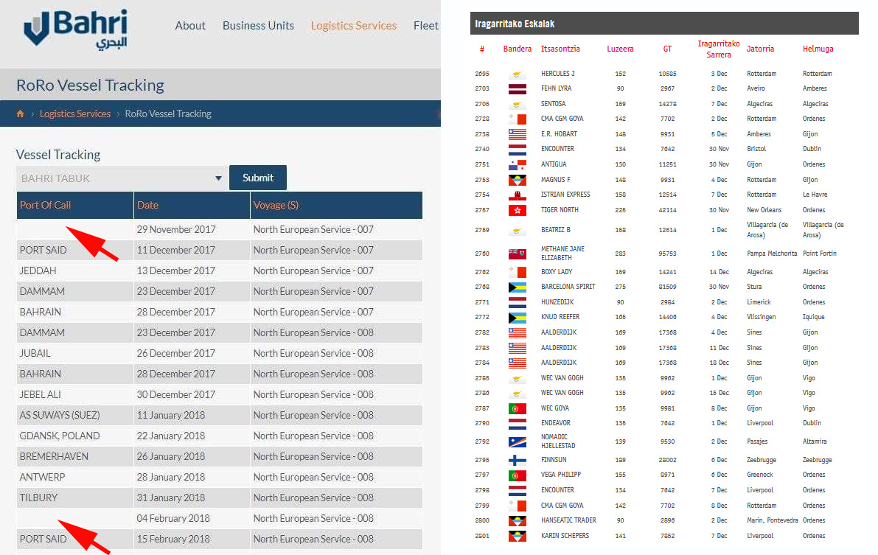Click the TIGER NORTH vessel name

560,210
